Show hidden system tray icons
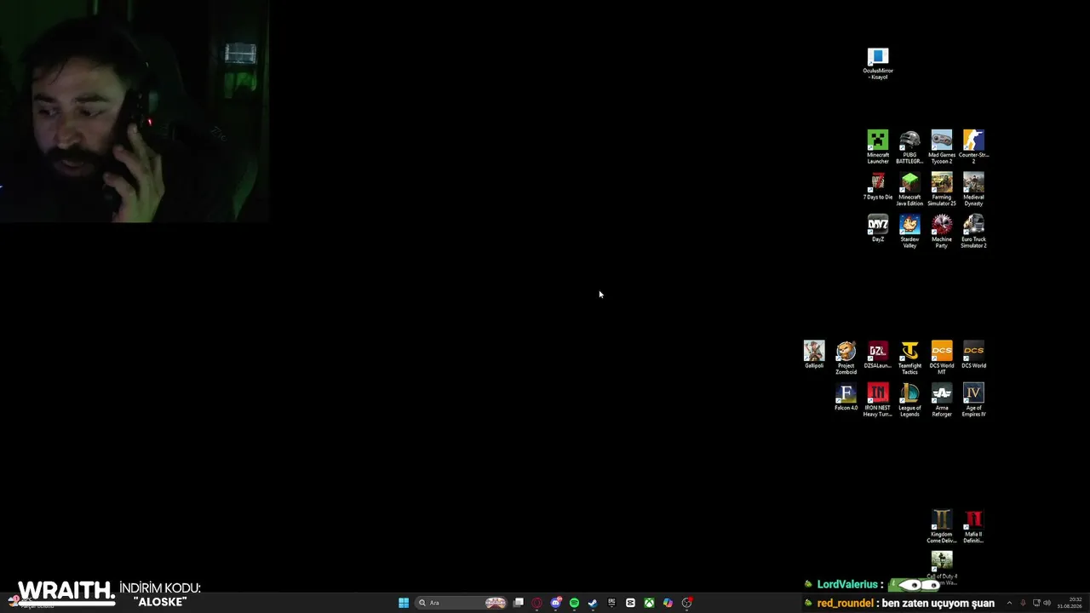 click(x=1009, y=603)
